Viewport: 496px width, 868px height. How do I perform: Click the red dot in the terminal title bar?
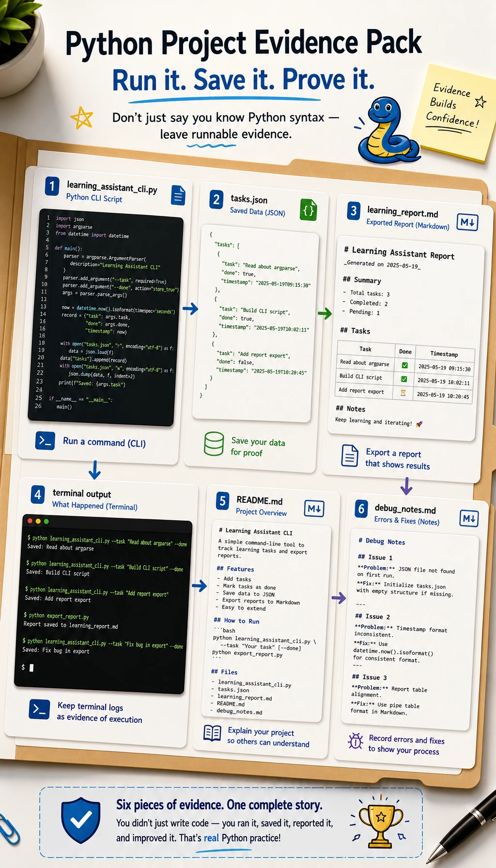[x=30, y=521]
